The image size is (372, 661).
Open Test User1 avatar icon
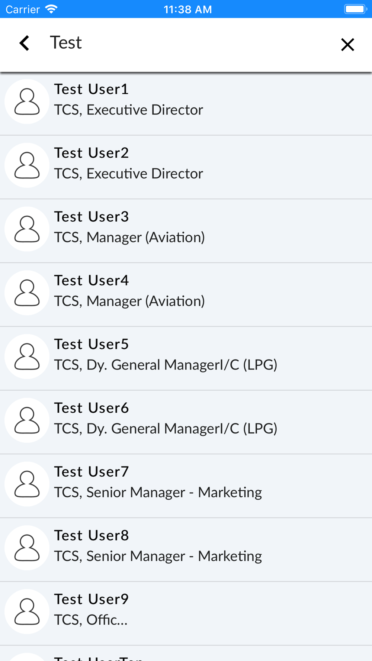(27, 101)
